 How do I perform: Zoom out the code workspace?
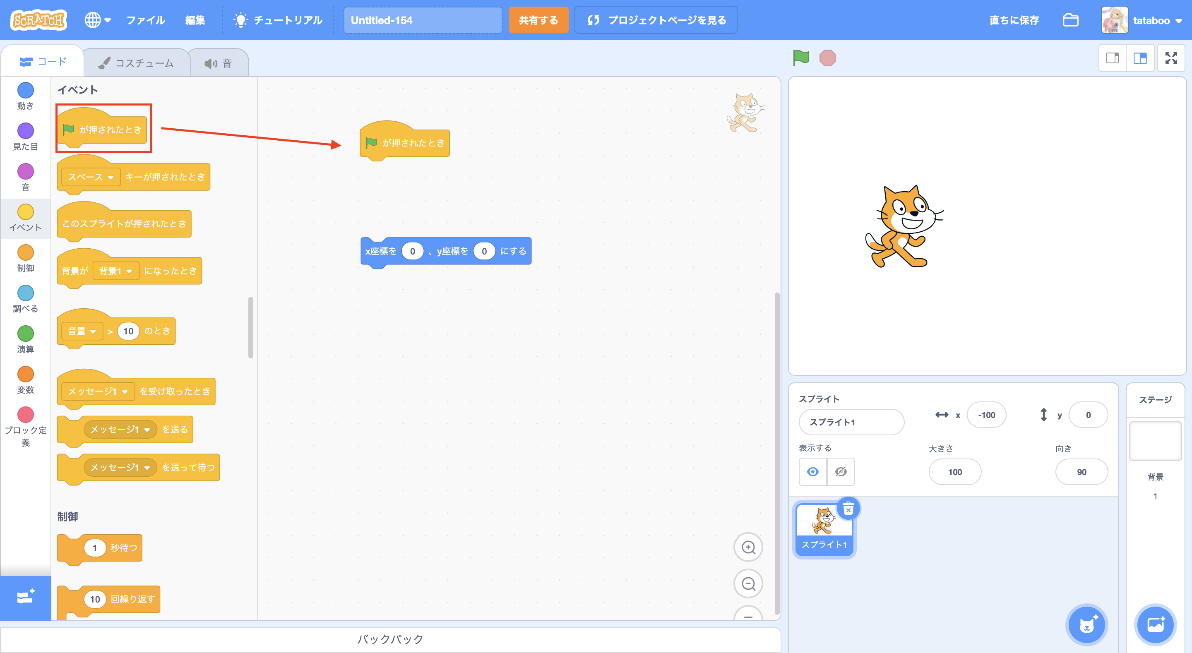pyautogui.click(x=748, y=583)
